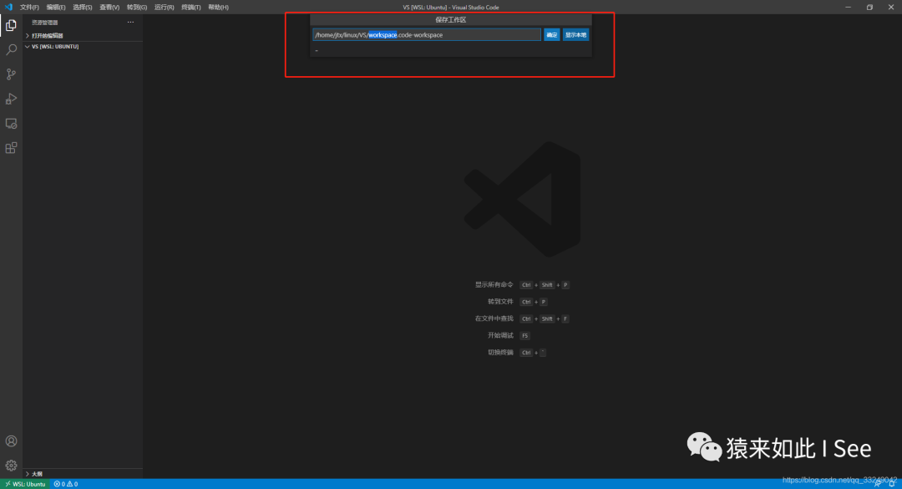Viewport: 902px width, 489px height.
Task: Click the 确定 button in save workspace dialog
Action: coord(552,35)
